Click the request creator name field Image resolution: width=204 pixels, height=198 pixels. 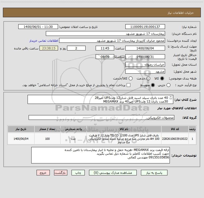point(112,41)
